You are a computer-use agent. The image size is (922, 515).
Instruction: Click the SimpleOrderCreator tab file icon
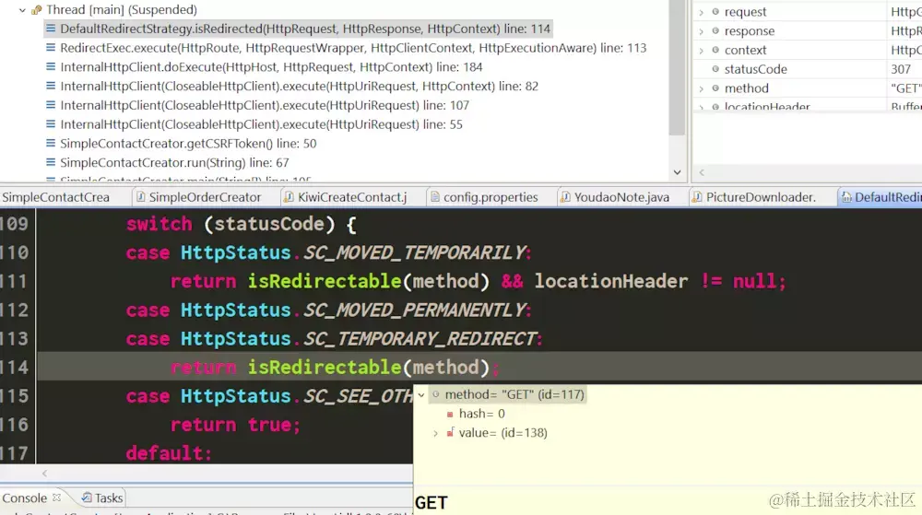click(140, 197)
